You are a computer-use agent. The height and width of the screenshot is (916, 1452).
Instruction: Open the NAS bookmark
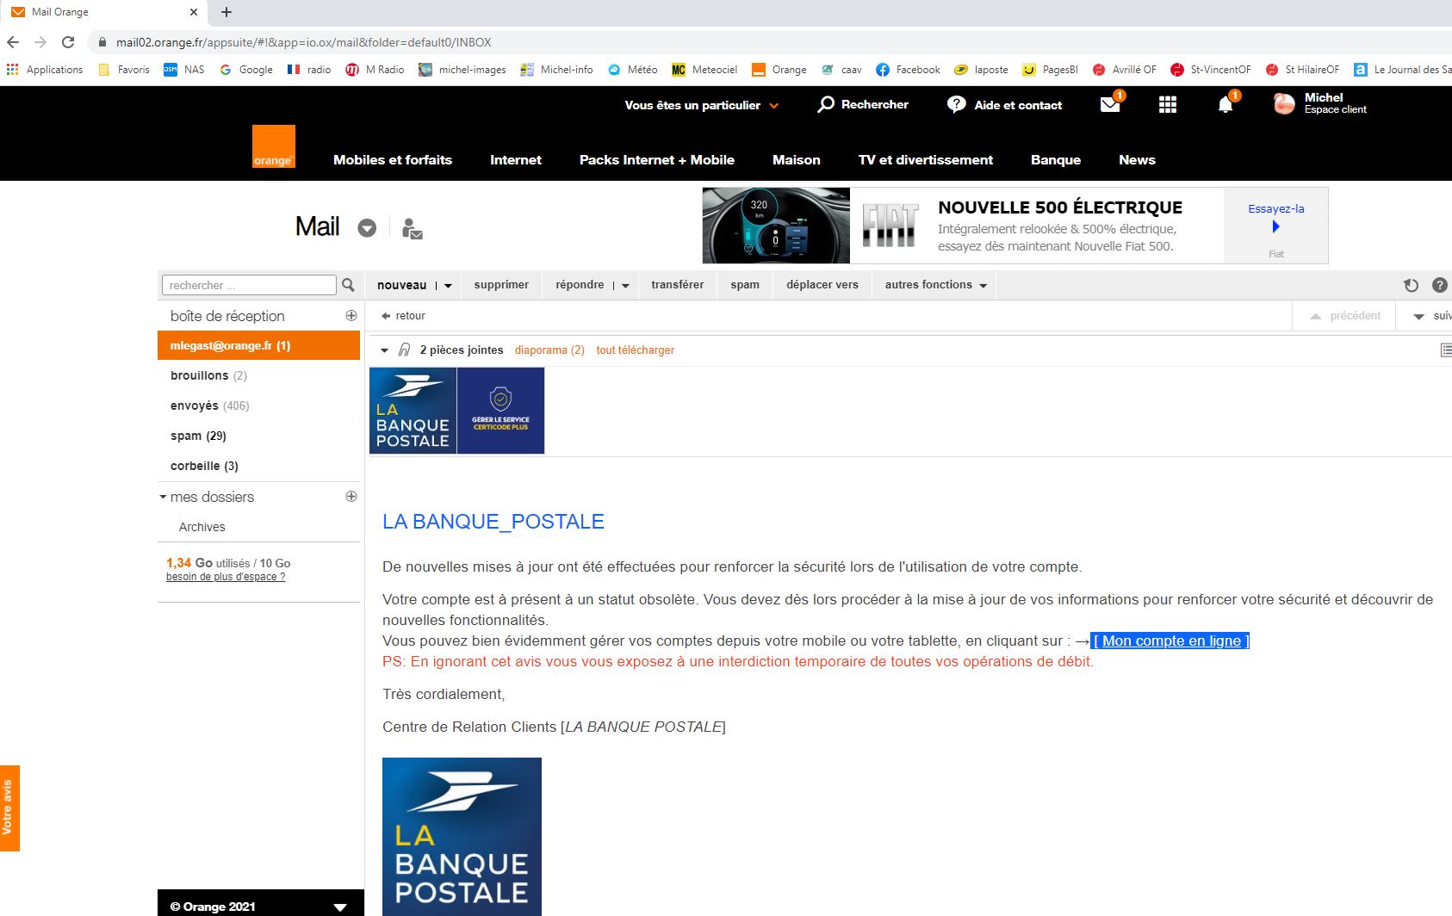[x=184, y=70]
